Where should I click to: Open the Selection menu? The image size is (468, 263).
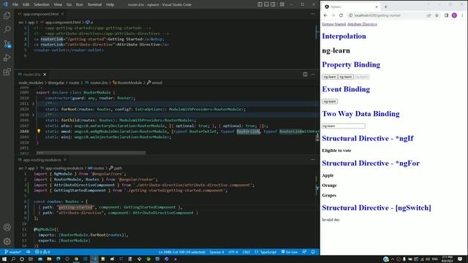point(42,4)
